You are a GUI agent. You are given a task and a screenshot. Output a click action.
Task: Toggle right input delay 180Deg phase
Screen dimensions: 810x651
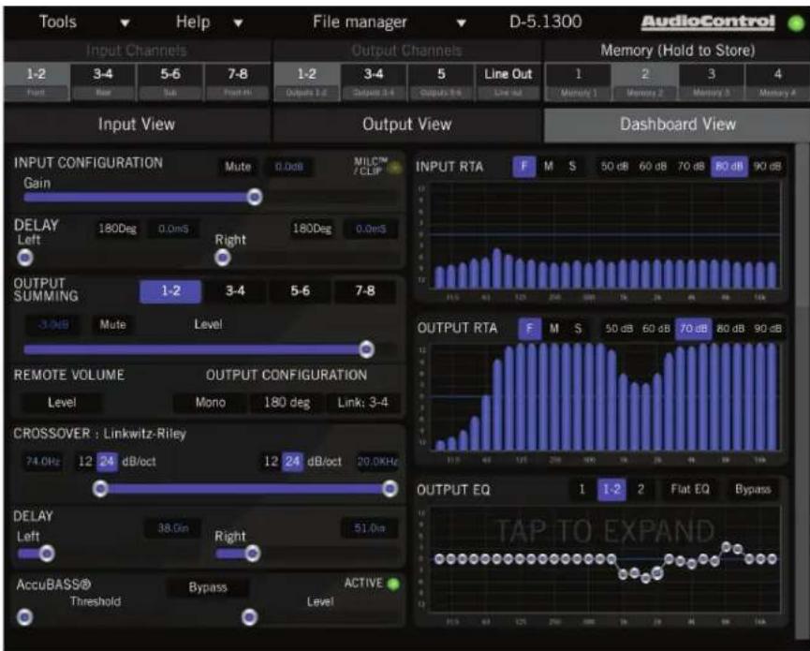click(x=312, y=229)
